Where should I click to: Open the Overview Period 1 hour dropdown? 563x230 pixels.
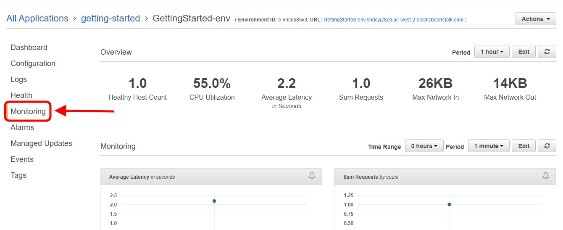tap(492, 52)
